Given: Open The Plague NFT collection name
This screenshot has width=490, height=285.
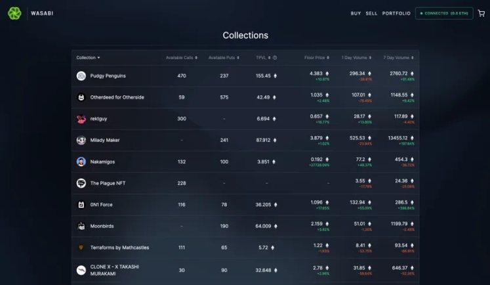Looking at the screenshot, I should pos(108,183).
